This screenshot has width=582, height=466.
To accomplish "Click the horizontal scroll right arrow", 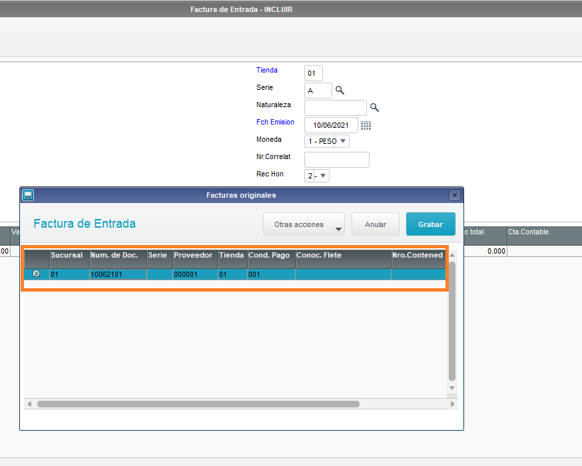I will [x=452, y=404].
